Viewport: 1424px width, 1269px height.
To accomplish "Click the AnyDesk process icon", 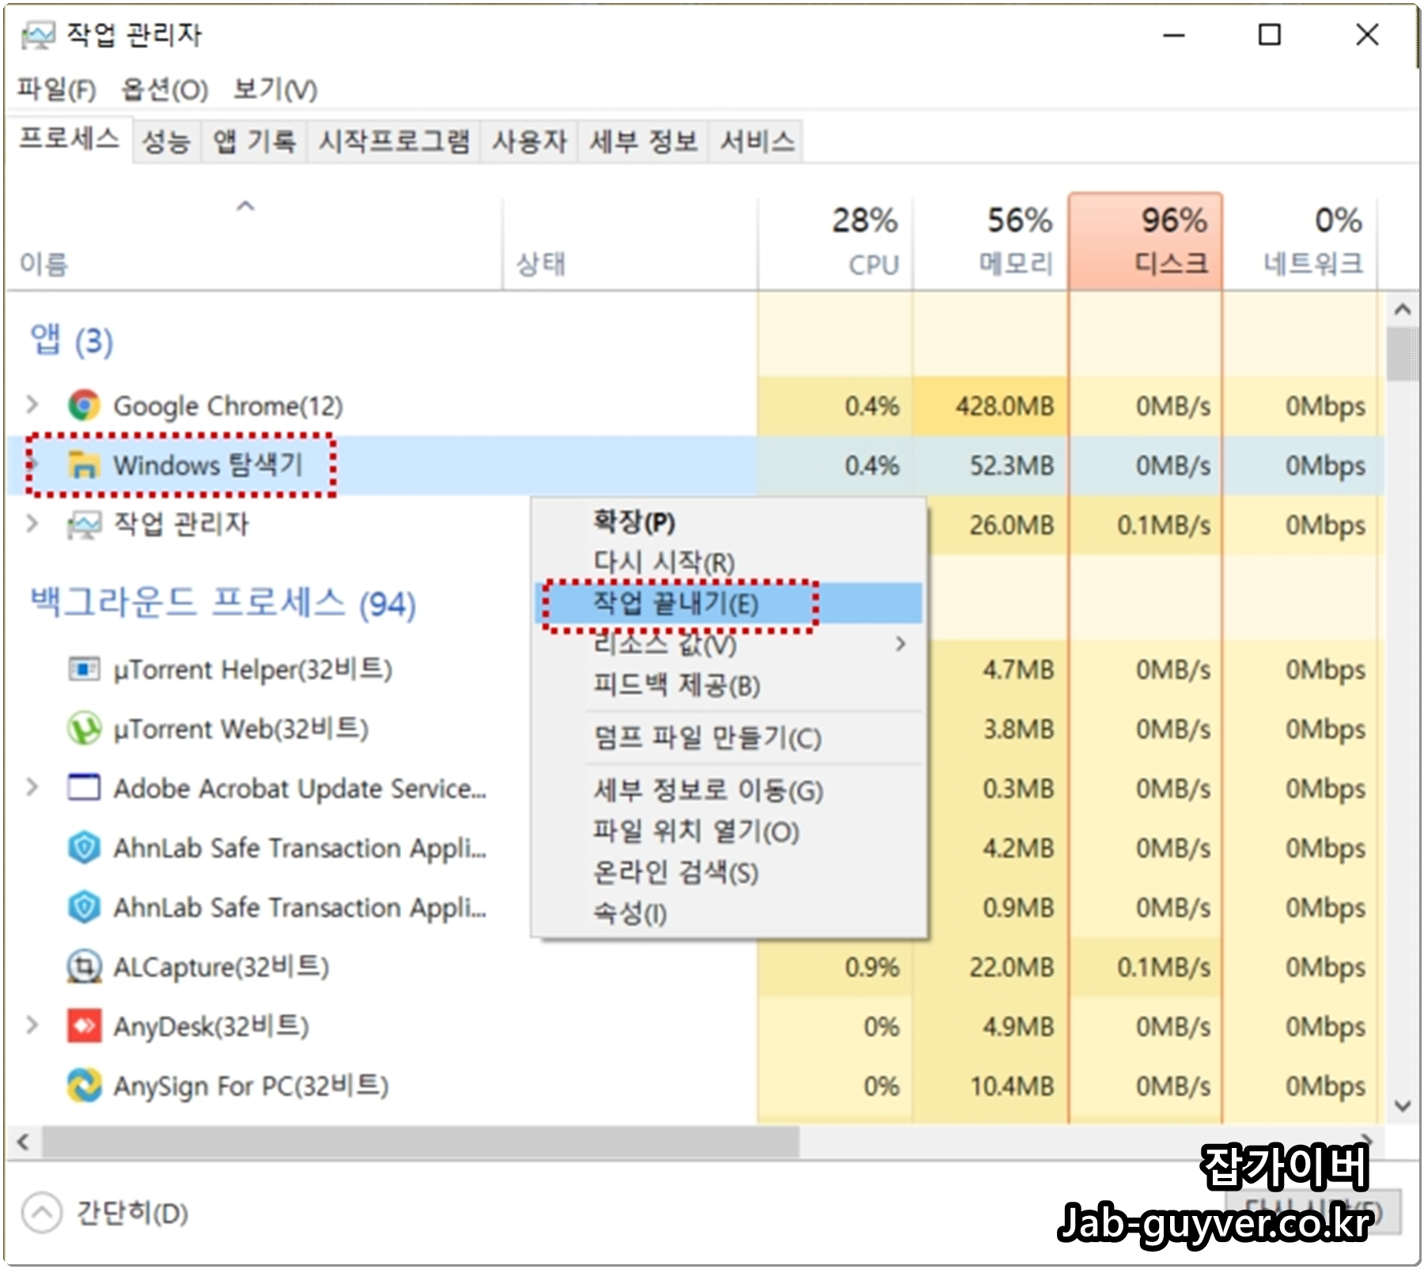I will (x=84, y=1026).
